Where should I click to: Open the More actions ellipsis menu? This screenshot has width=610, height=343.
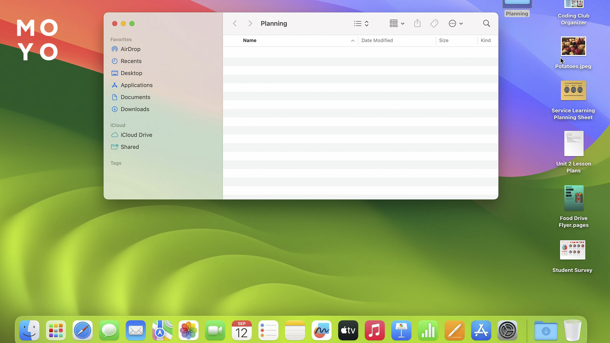(456, 23)
